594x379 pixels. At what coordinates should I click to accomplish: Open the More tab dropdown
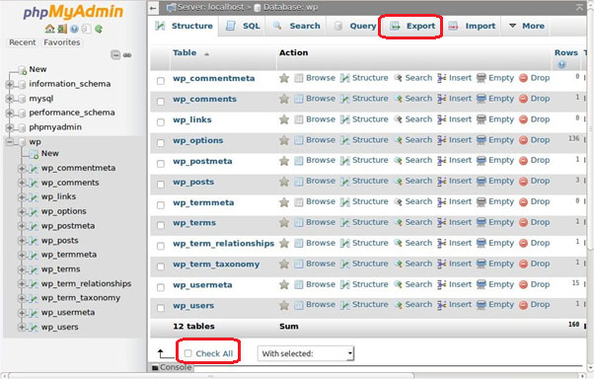point(526,26)
